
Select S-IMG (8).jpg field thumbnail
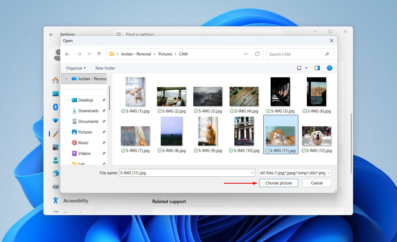171,131
